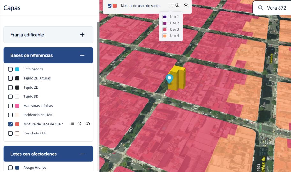The image size is (291, 172).
Task: Open legend list icon in map overlay
Action: pyautogui.click(x=171, y=5)
